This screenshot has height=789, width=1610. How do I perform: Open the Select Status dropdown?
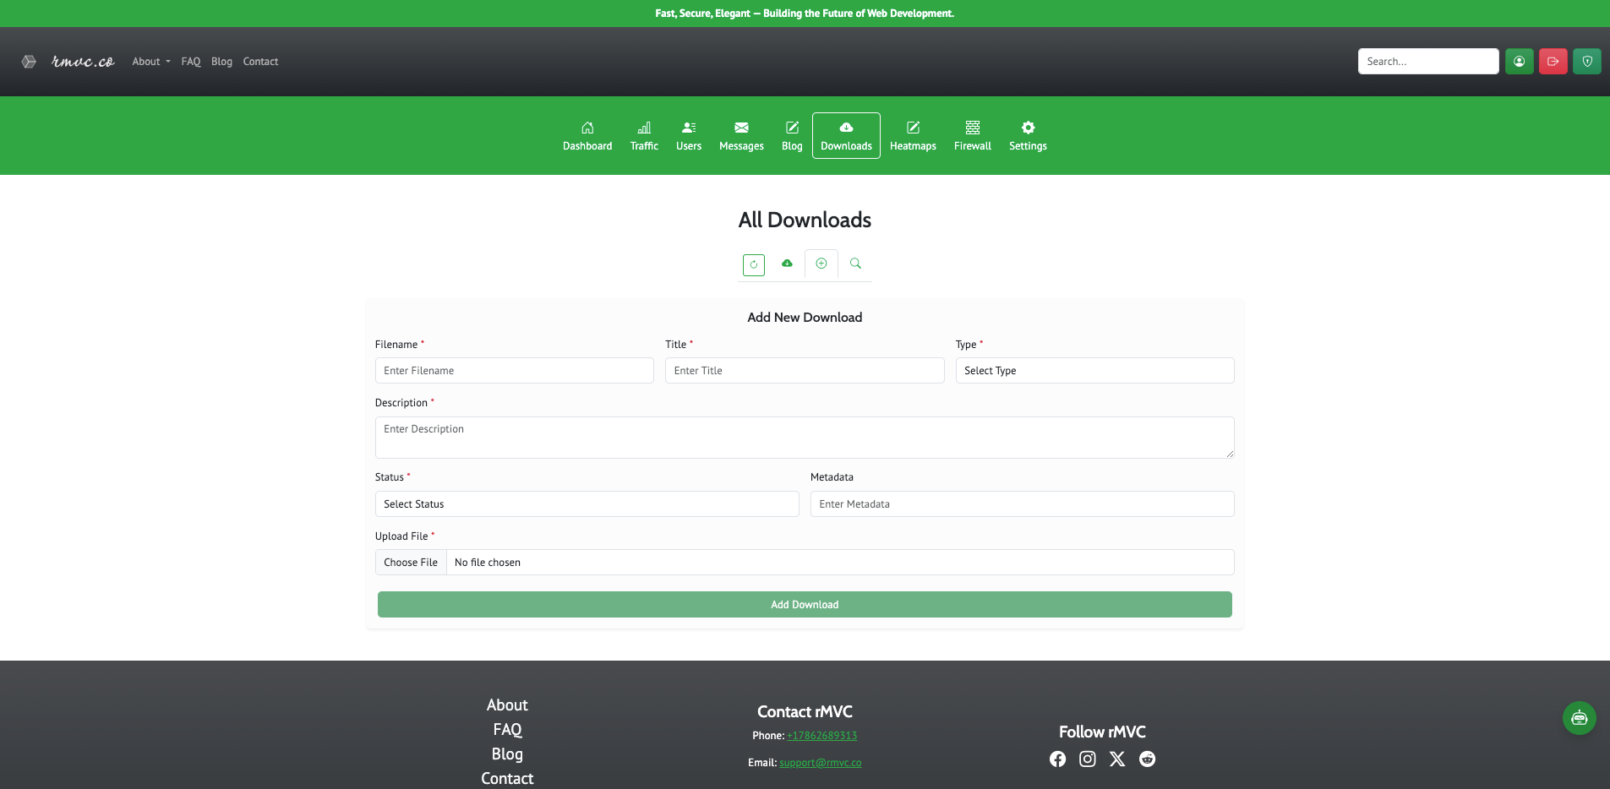[587, 504]
